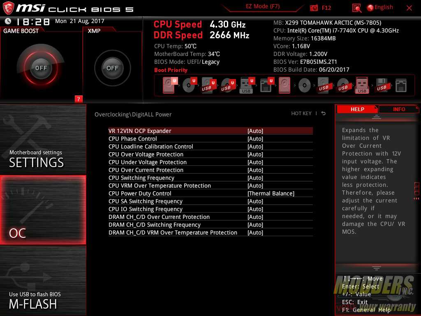Click the MSI dragon shield logo

(8, 8)
